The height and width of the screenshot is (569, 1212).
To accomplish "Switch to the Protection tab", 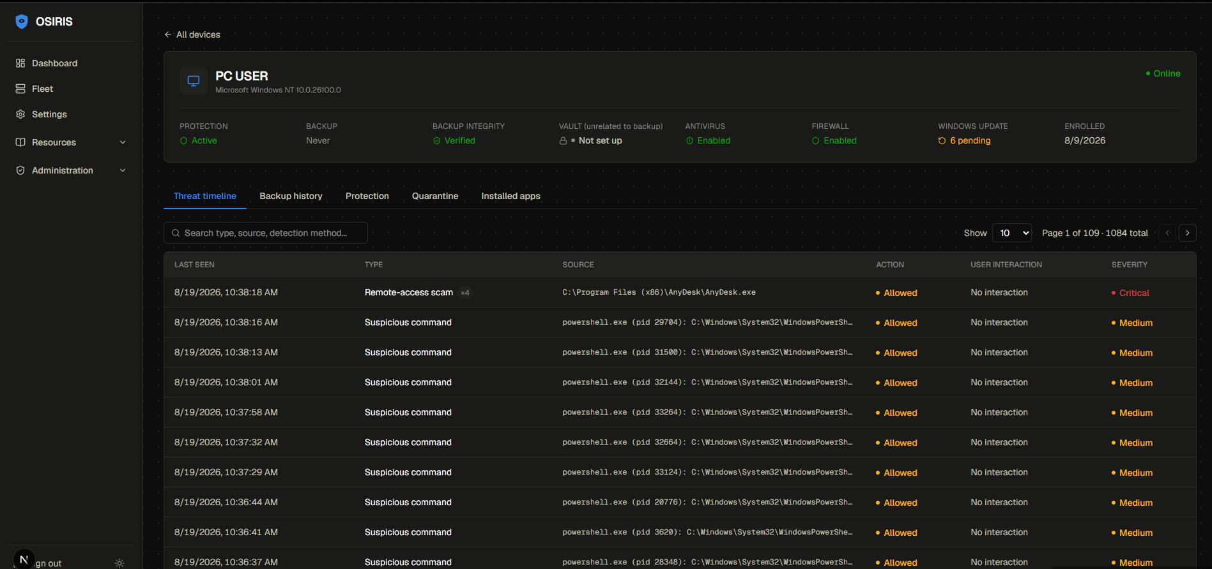I will (367, 196).
